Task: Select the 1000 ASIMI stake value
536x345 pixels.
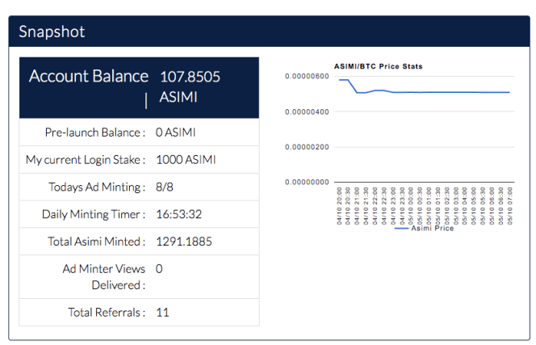Action: pyautogui.click(x=186, y=160)
